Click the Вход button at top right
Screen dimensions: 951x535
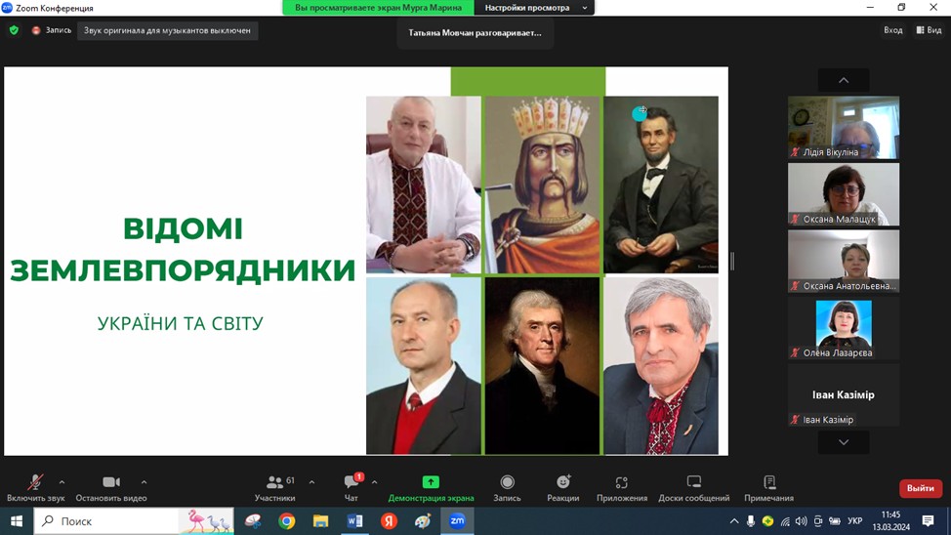(892, 29)
